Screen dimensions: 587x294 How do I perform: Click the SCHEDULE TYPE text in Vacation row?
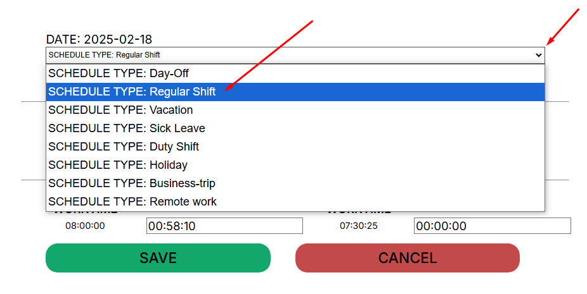pos(96,110)
